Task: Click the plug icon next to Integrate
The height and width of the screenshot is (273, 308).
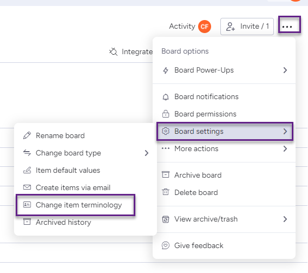Action: click(x=113, y=52)
